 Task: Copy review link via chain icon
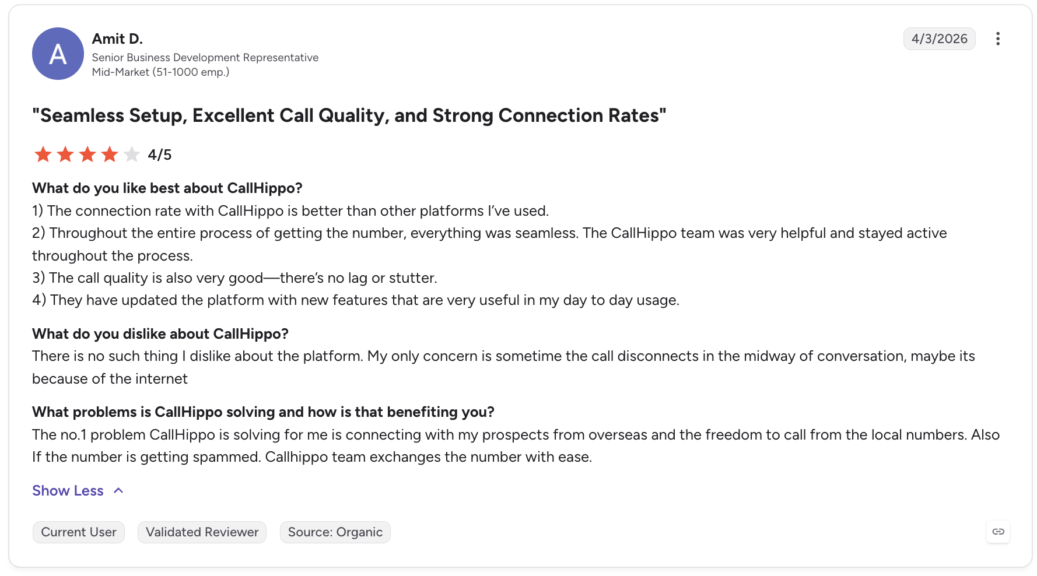[x=998, y=532]
